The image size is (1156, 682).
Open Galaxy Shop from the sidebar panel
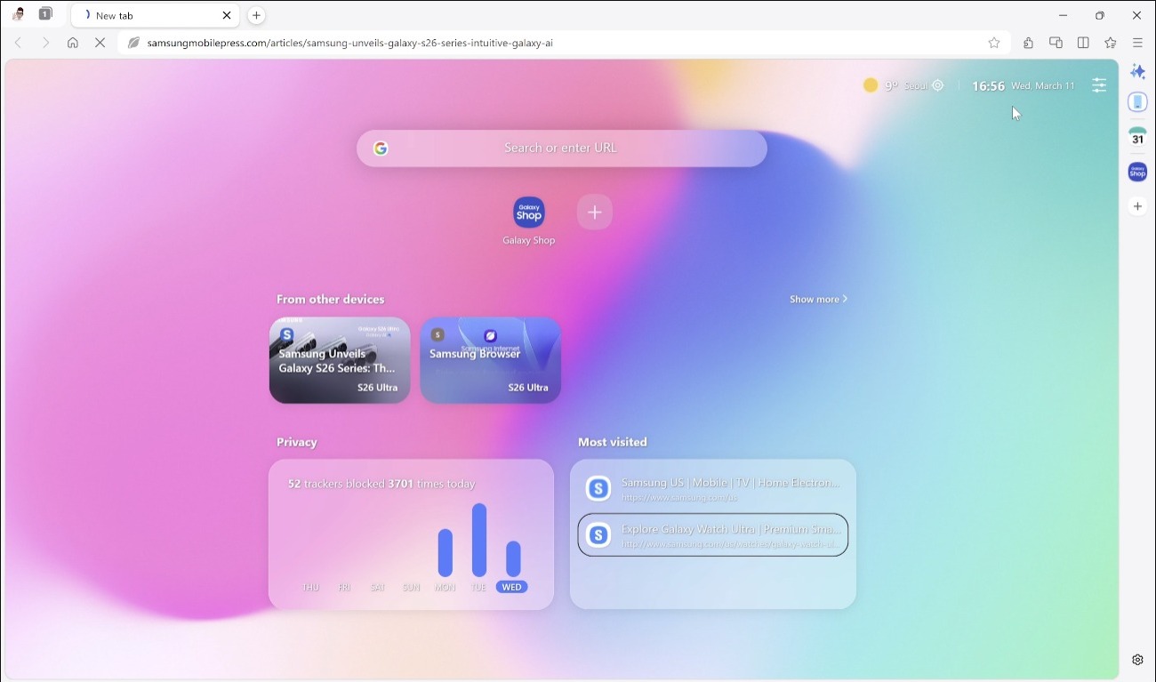pos(1137,171)
